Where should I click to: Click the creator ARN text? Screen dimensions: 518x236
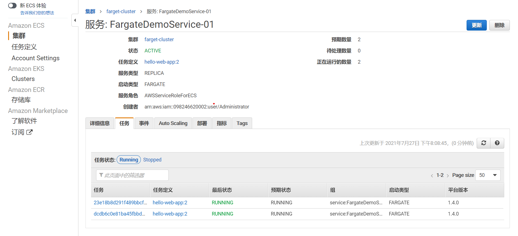(197, 107)
